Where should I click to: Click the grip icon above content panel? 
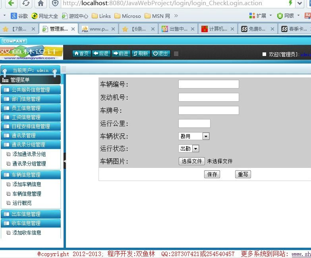coord(64,69)
